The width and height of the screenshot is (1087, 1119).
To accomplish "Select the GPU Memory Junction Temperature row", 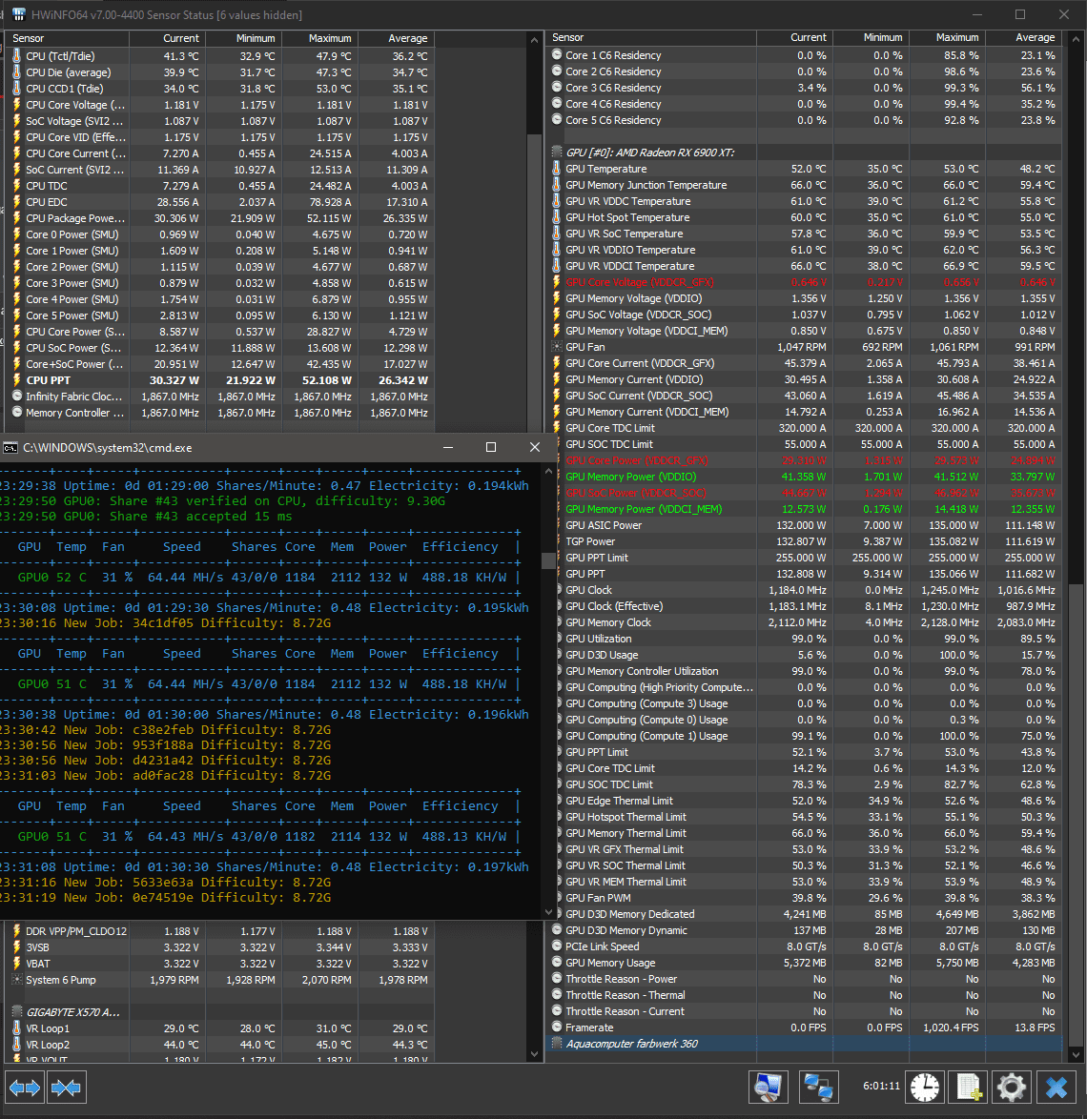I will 806,185.
